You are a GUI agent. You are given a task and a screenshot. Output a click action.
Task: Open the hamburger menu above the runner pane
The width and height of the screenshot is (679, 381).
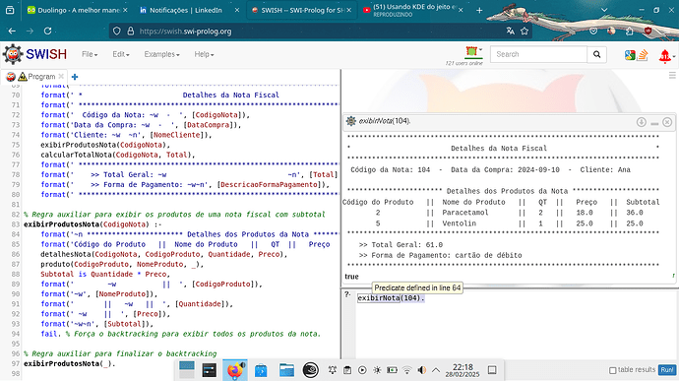(x=672, y=76)
